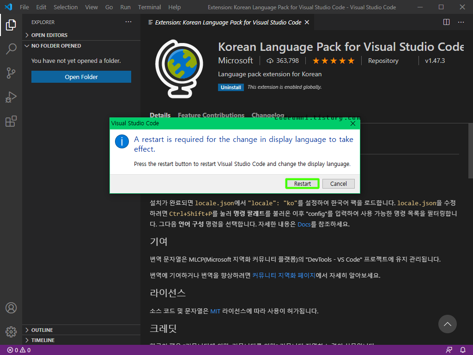Click the blue info icon in dialog
Image resolution: width=473 pixels, height=355 pixels.
(x=122, y=141)
